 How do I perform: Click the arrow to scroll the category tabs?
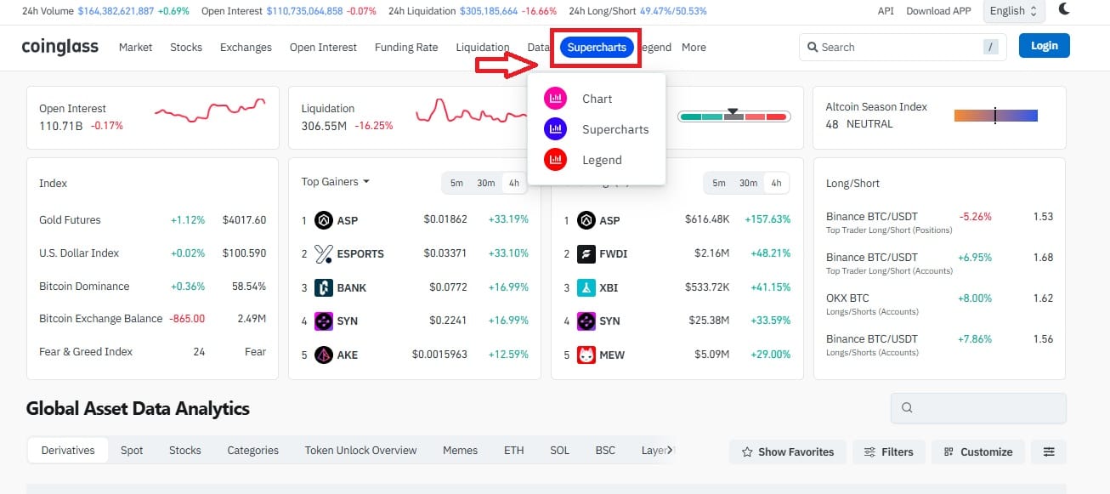(x=670, y=450)
